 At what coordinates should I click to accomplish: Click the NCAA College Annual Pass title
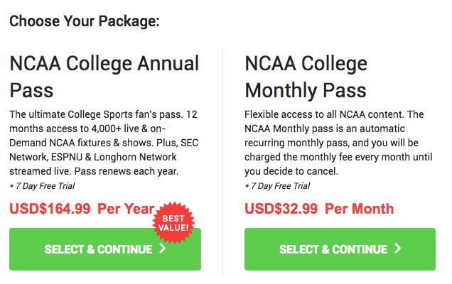coord(104,77)
